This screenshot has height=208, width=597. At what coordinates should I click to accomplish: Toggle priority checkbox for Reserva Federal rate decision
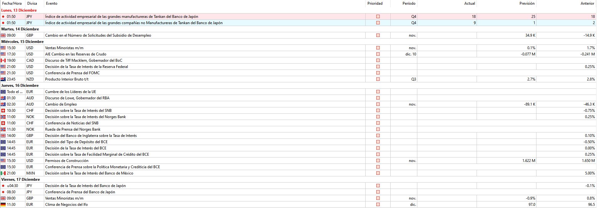pos(378,67)
